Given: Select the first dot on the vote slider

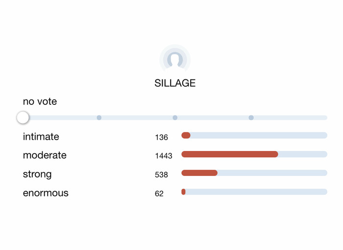Looking at the screenshot, I should tap(99, 118).
